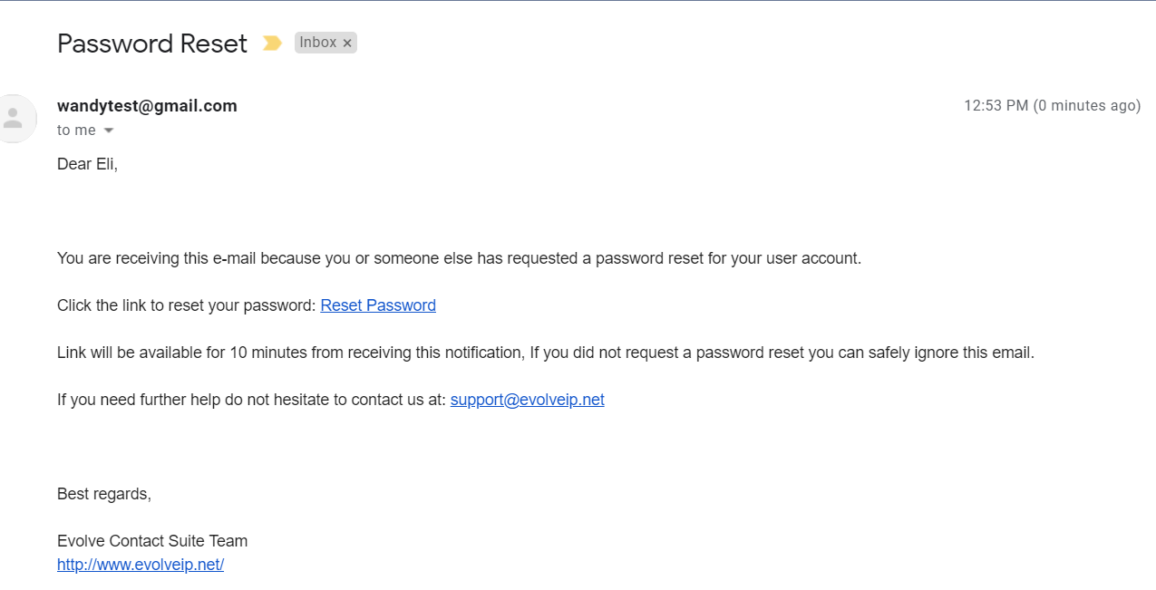The image size is (1156, 590).
Task: Click the "Best regards," line
Action: point(104,494)
